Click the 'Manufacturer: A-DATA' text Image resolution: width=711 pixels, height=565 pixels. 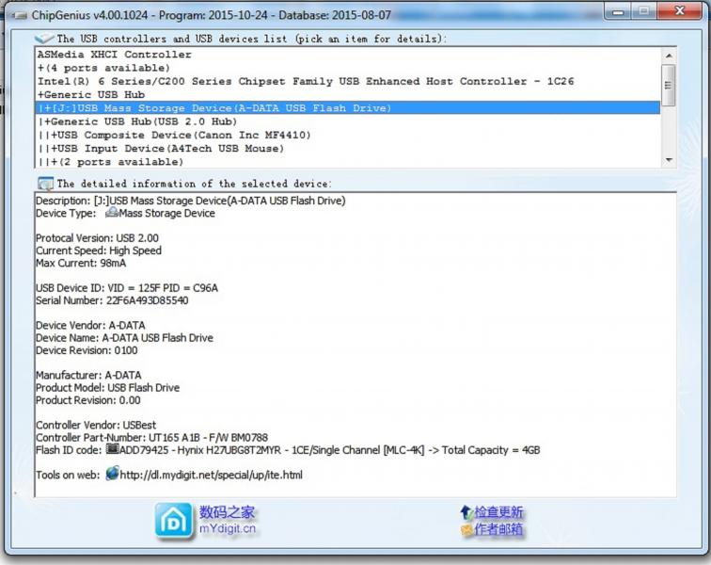coord(88,375)
